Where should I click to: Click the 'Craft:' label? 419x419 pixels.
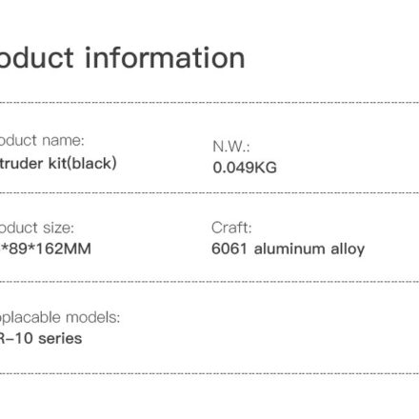231,228
